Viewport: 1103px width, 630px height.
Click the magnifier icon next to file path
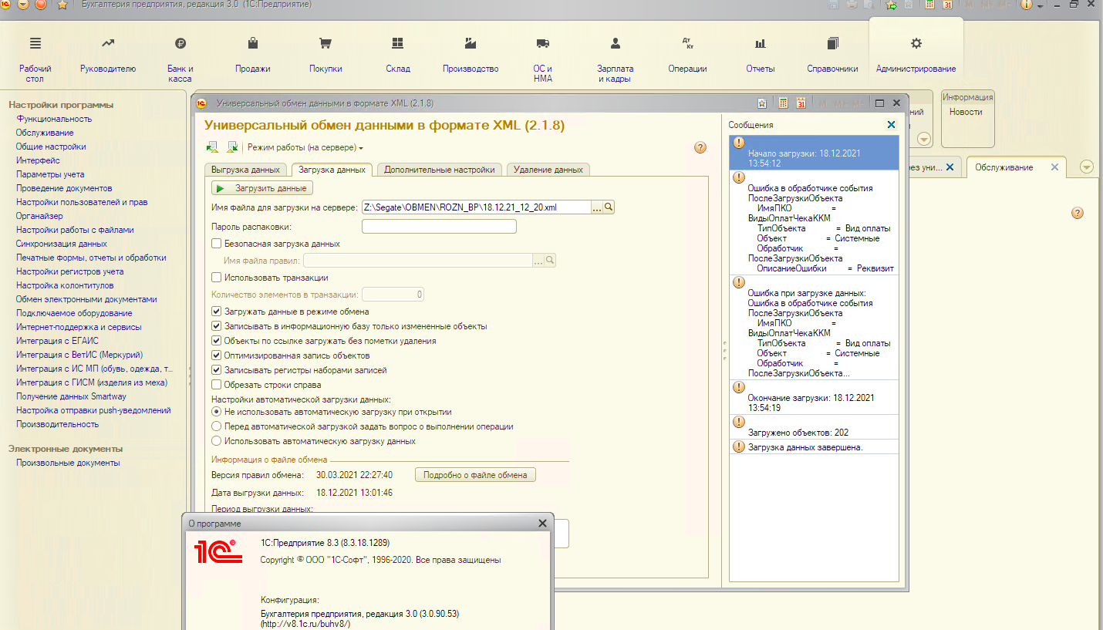pos(609,207)
